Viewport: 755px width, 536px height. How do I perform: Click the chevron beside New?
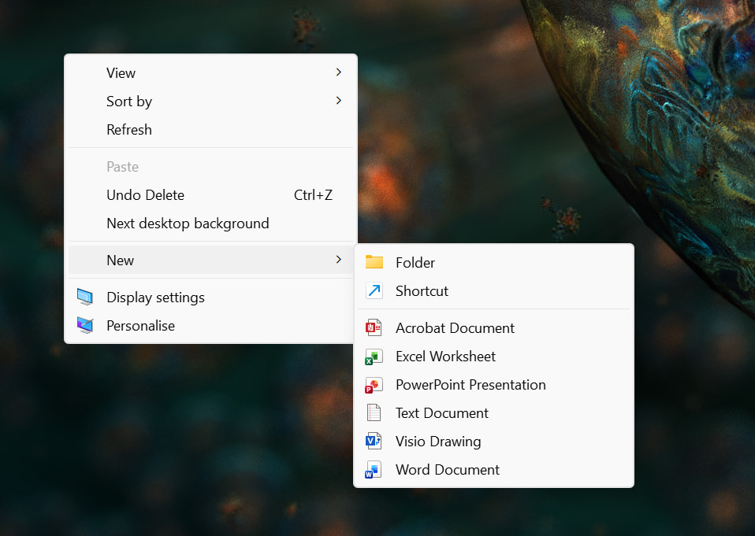(x=338, y=260)
